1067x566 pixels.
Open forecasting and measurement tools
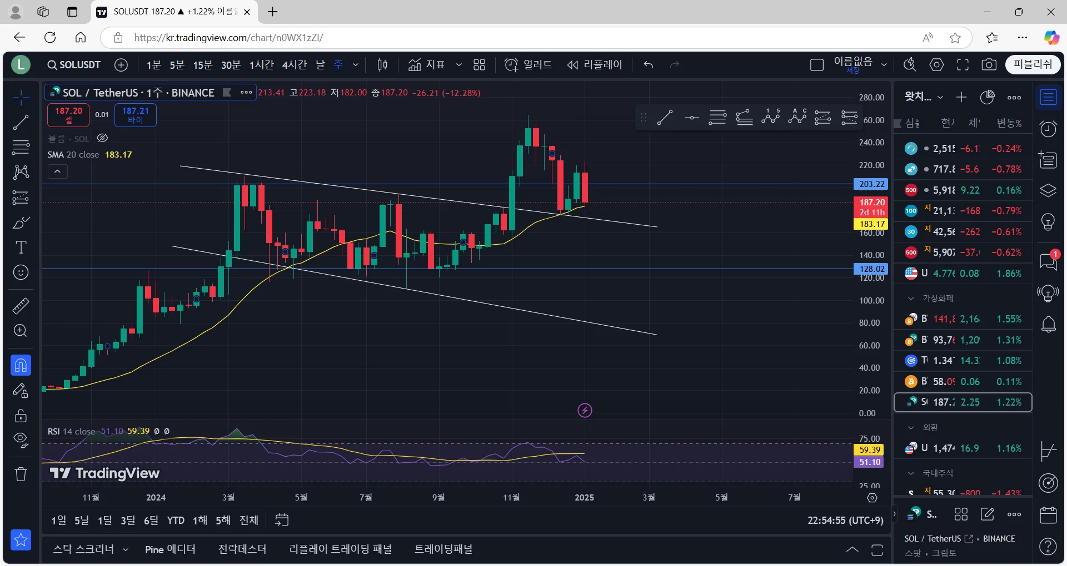point(21,198)
